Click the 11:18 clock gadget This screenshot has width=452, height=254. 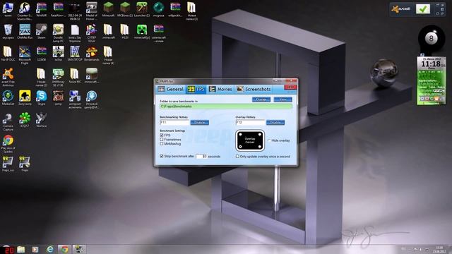point(432,64)
